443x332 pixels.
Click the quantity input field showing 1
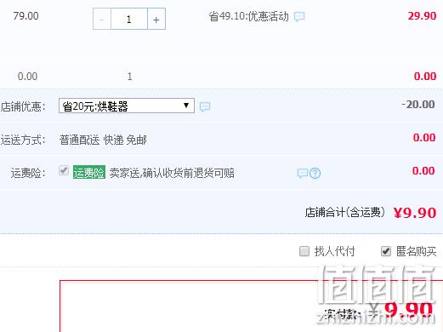pyautogui.click(x=129, y=19)
